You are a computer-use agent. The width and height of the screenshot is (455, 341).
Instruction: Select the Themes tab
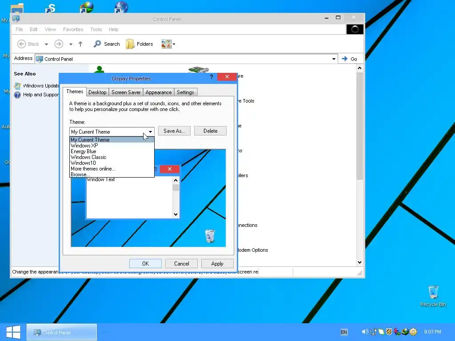pos(75,91)
